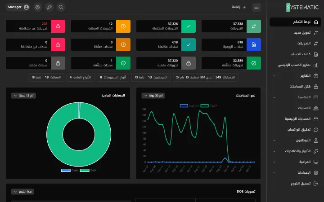Open آخر 12 شهرًا period dropdown
Viewport: 324px width, 202px height.
[23, 96]
